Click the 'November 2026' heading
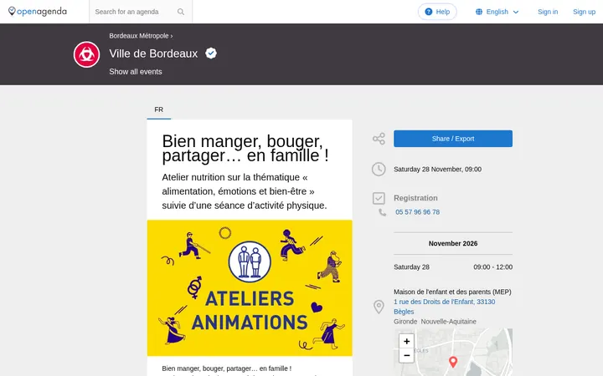Viewport: 603px width, 376px height. point(452,244)
